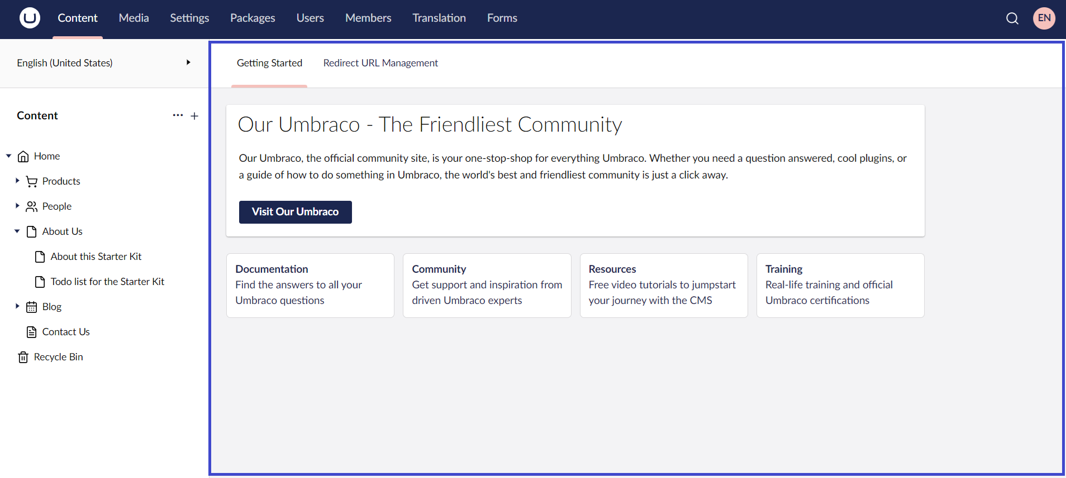Collapse the About Us tree node
The width and height of the screenshot is (1066, 478).
click(x=17, y=231)
